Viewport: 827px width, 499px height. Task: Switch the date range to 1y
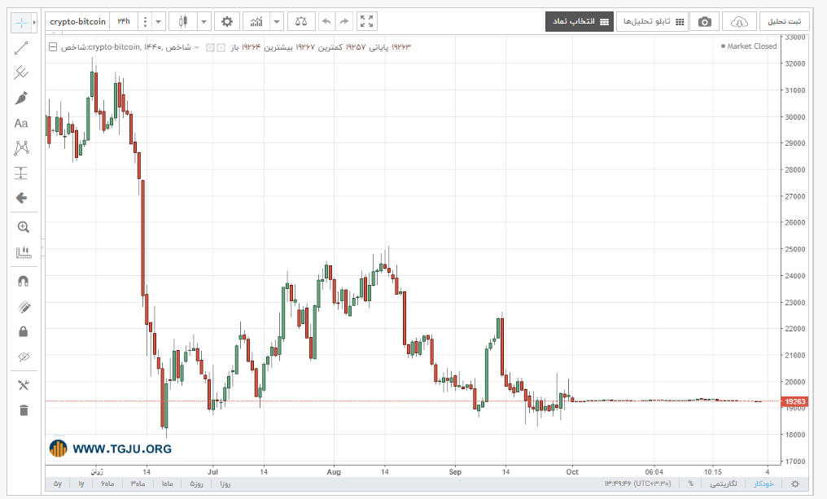click(81, 484)
